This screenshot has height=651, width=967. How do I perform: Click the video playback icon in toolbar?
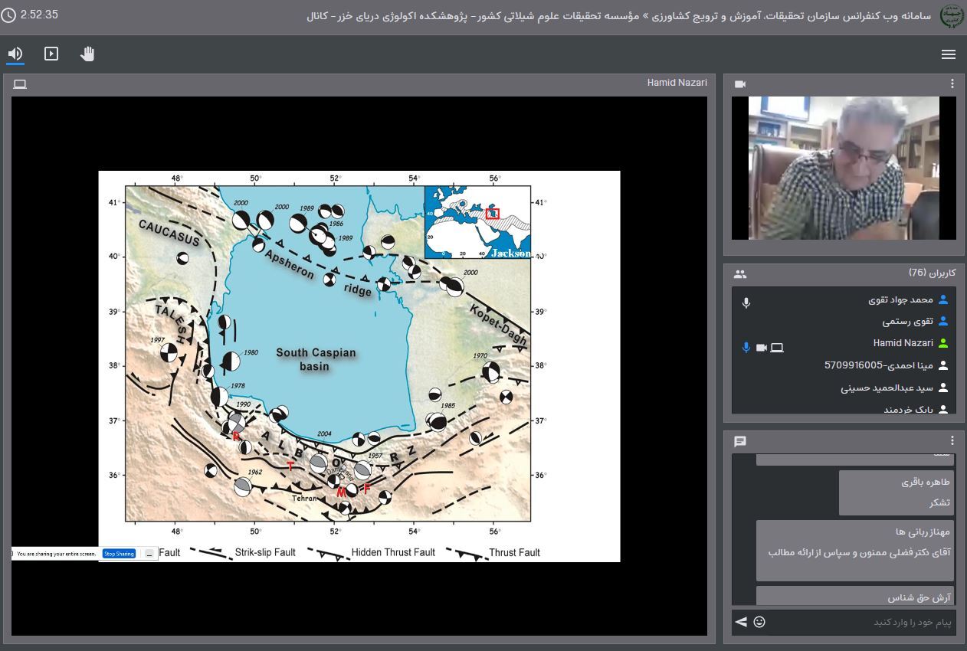[x=51, y=54]
